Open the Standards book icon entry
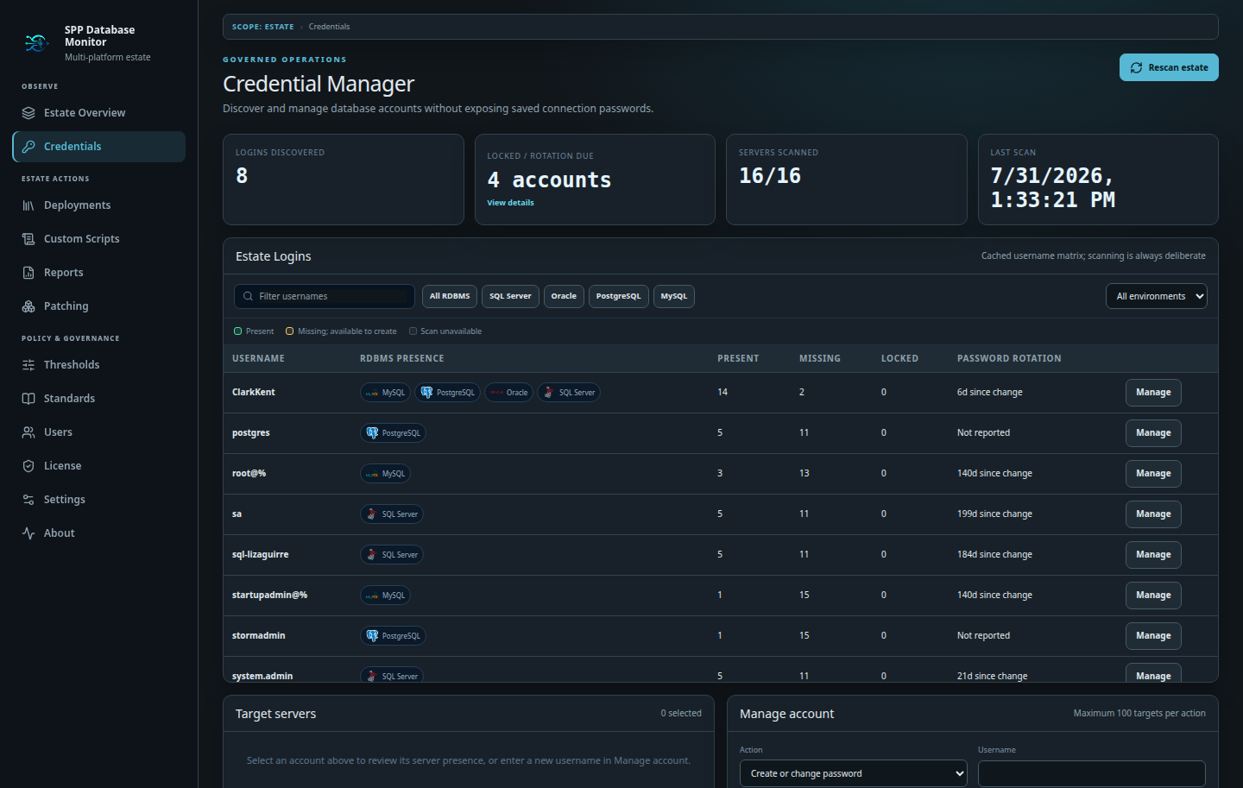1243x788 pixels. click(28, 399)
